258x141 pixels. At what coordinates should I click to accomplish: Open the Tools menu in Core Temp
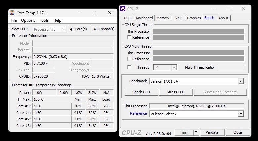click(44, 20)
